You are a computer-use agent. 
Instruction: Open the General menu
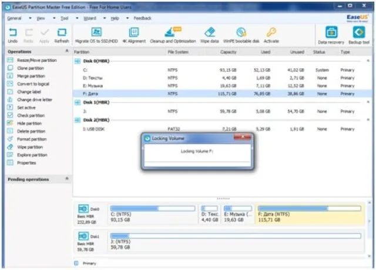(x=14, y=18)
